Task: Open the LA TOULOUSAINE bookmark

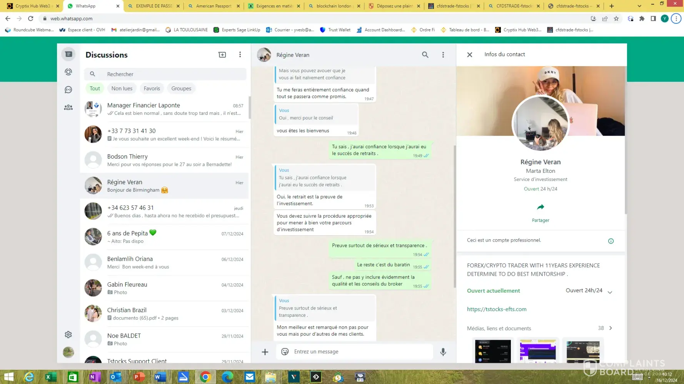Action: (187, 30)
